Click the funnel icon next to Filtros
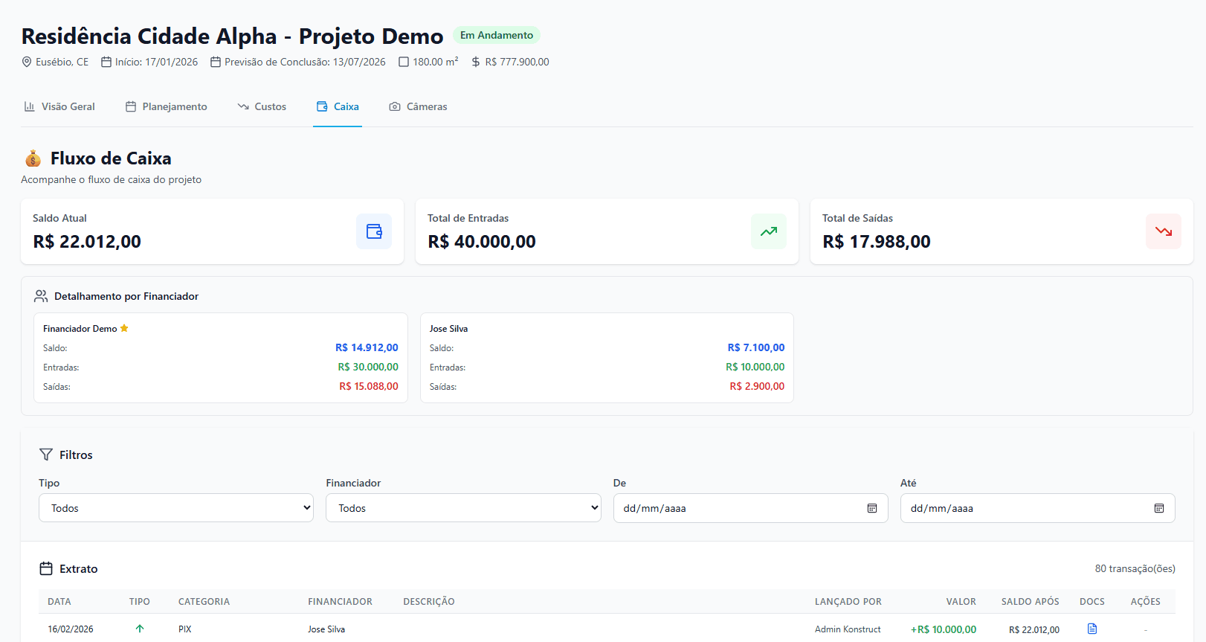 click(46, 455)
